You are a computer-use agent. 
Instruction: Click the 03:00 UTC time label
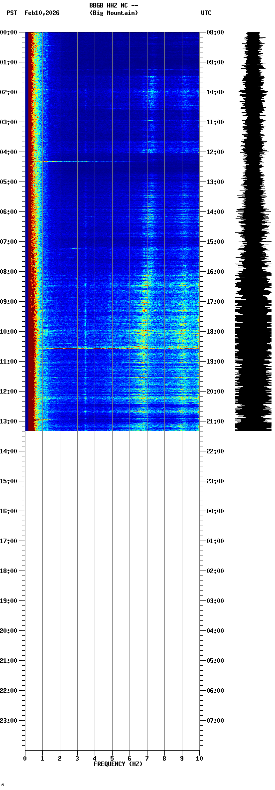[x=215, y=601]
